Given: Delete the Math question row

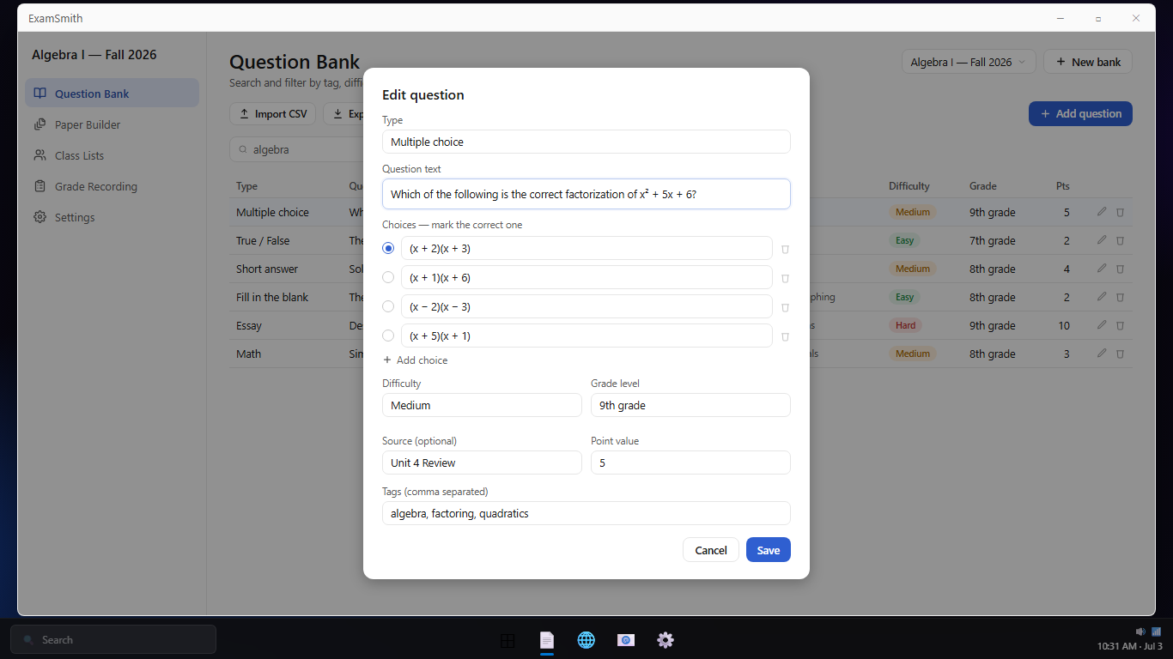Looking at the screenshot, I should click(x=1120, y=354).
